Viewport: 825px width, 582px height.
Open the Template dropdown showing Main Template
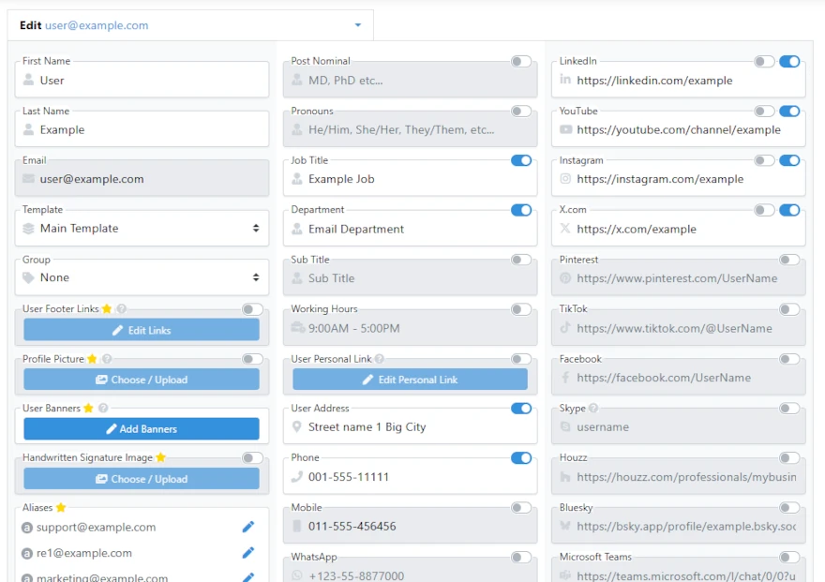tap(142, 229)
